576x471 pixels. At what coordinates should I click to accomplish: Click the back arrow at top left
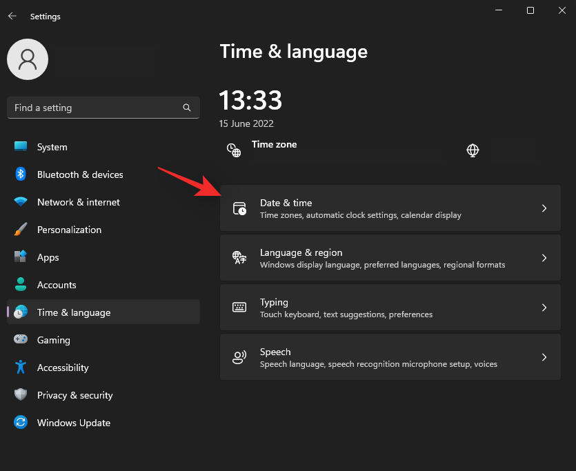click(13, 16)
